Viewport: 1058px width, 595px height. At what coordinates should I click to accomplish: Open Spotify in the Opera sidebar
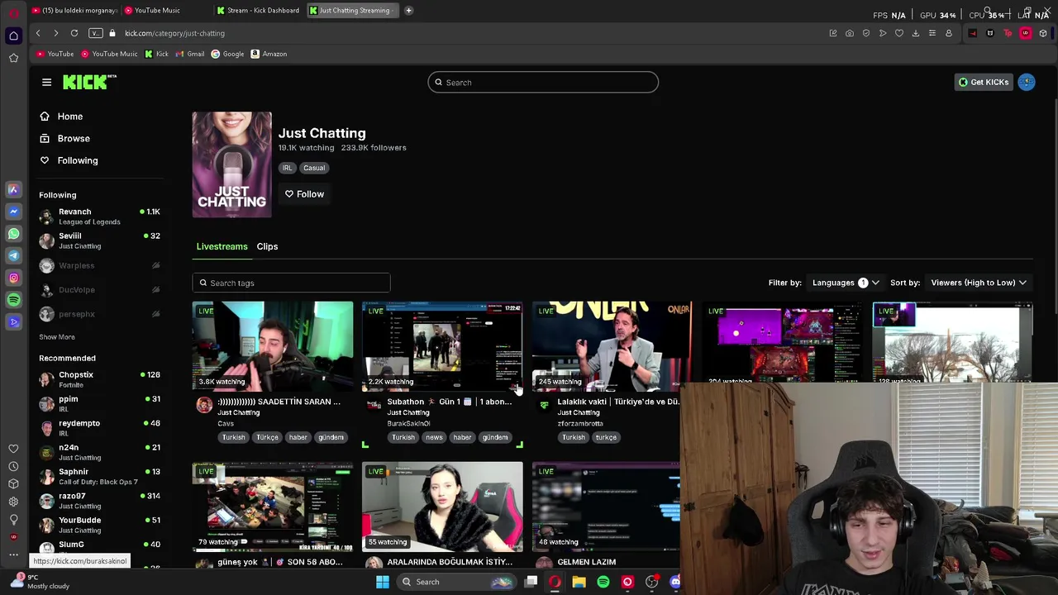pyautogui.click(x=13, y=300)
